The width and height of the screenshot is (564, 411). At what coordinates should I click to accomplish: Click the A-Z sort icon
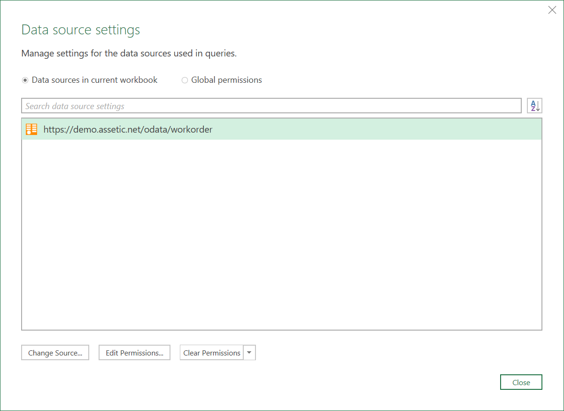point(534,106)
